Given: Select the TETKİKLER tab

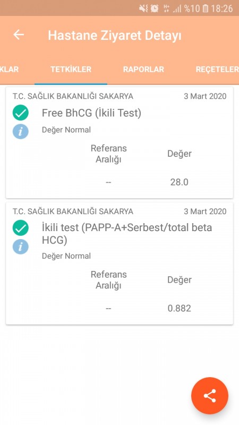Looking at the screenshot, I should pyautogui.click(x=71, y=70).
